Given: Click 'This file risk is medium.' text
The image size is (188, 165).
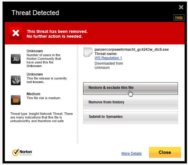Looking at the screenshot, I should [x=44, y=98].
